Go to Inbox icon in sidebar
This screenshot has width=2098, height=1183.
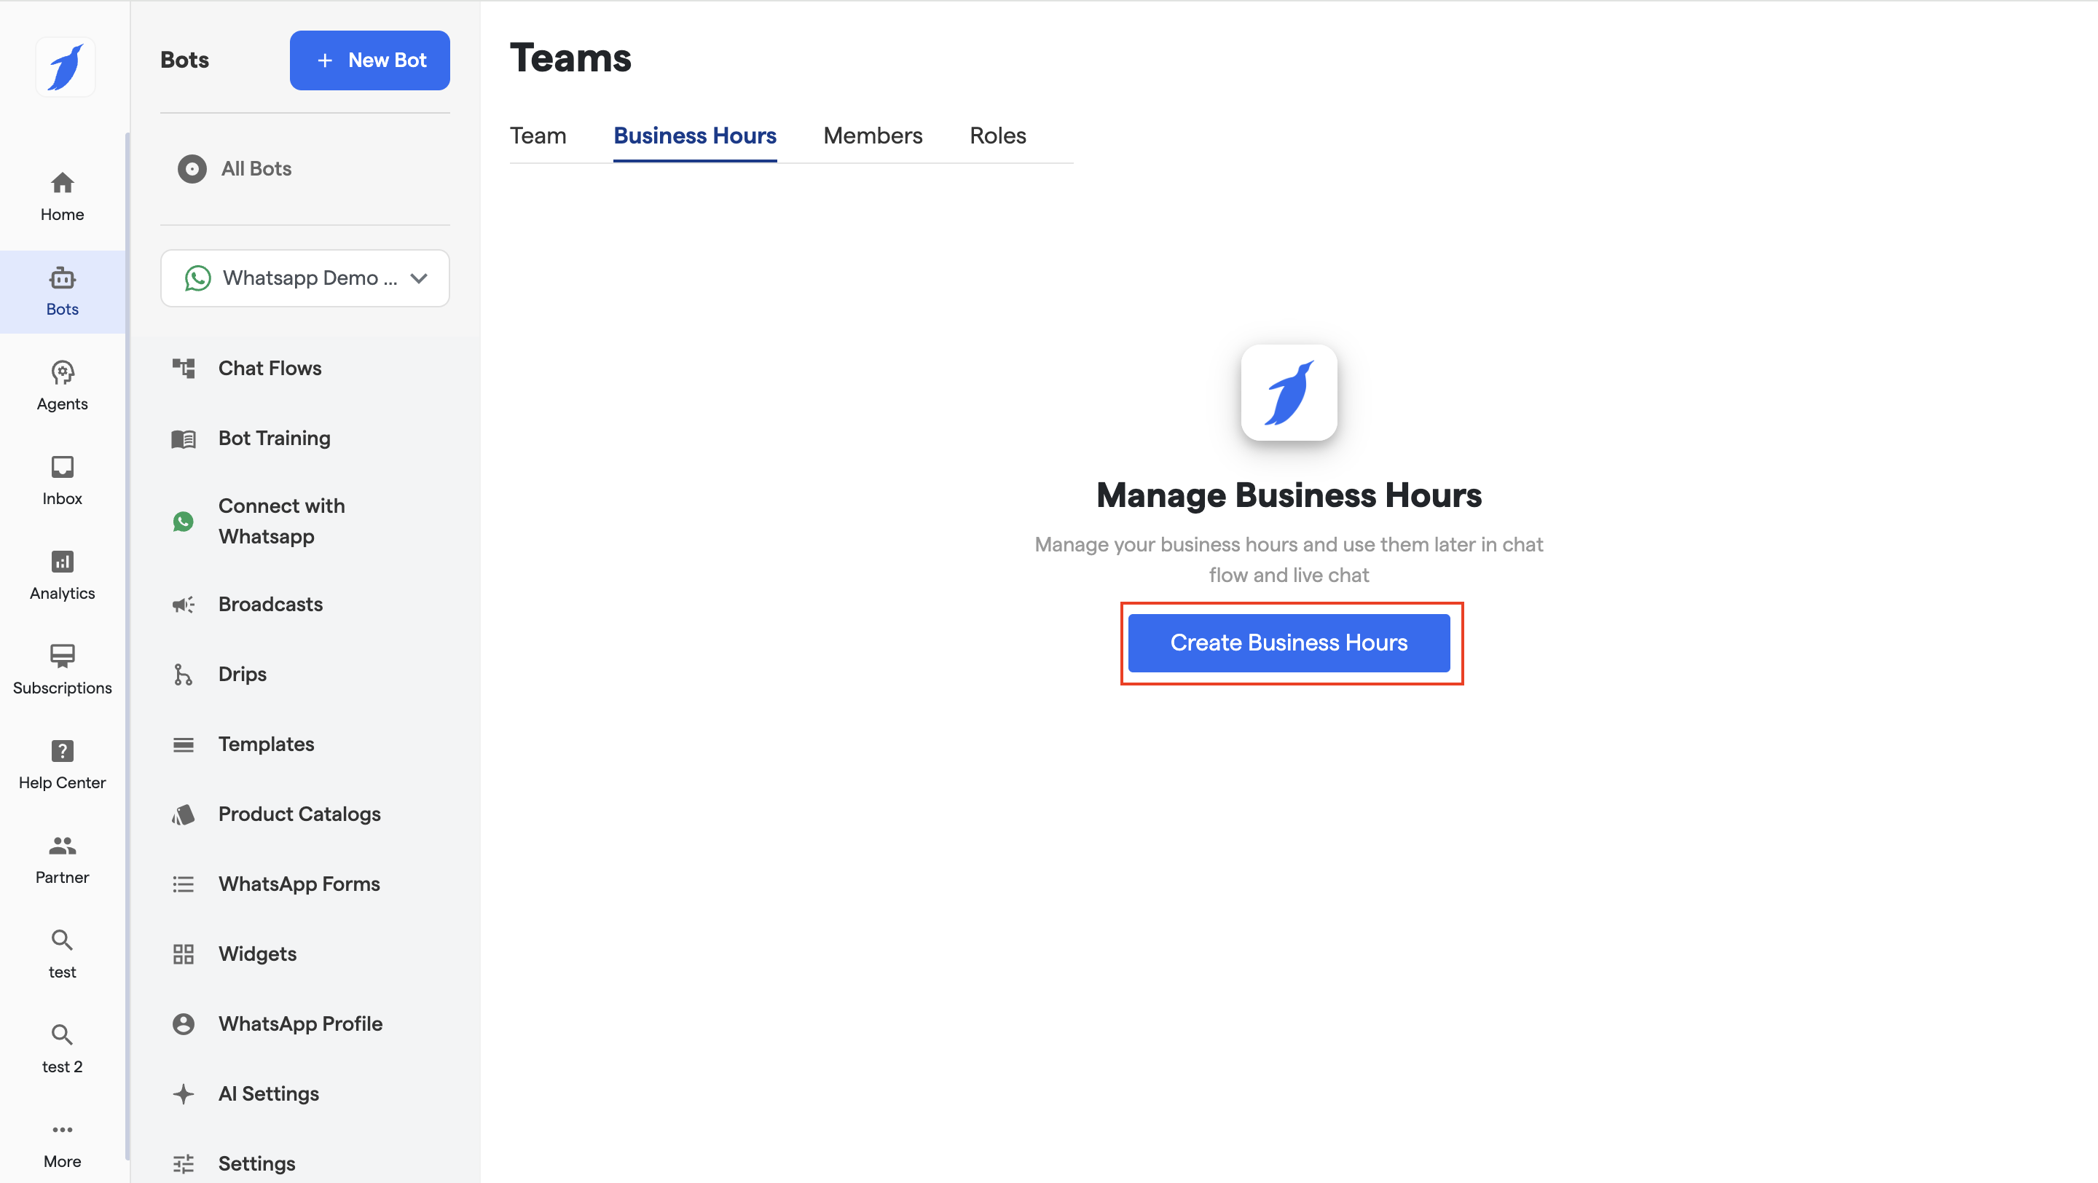point(62,468)
